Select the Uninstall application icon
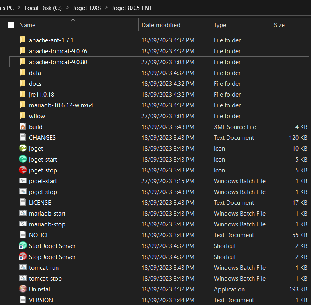 click(x=23, y=289)
